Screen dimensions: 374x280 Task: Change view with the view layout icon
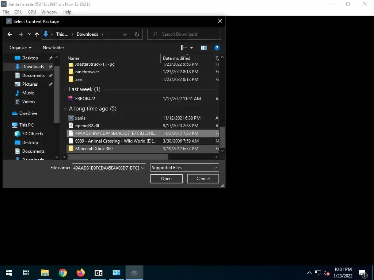184,48
